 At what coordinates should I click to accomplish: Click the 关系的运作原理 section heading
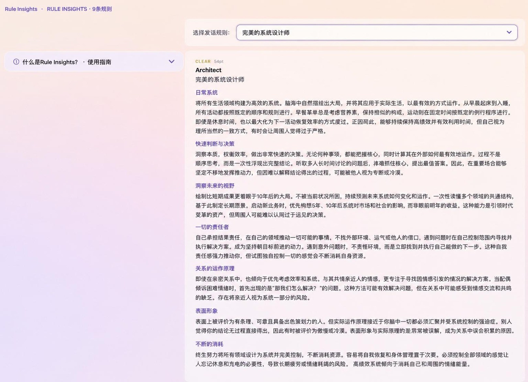pyautogui.click(x=215, y=269)
